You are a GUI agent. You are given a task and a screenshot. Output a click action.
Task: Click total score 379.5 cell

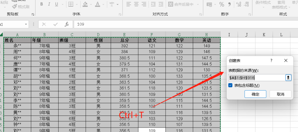pyautogui.click(x=124, y=64)
